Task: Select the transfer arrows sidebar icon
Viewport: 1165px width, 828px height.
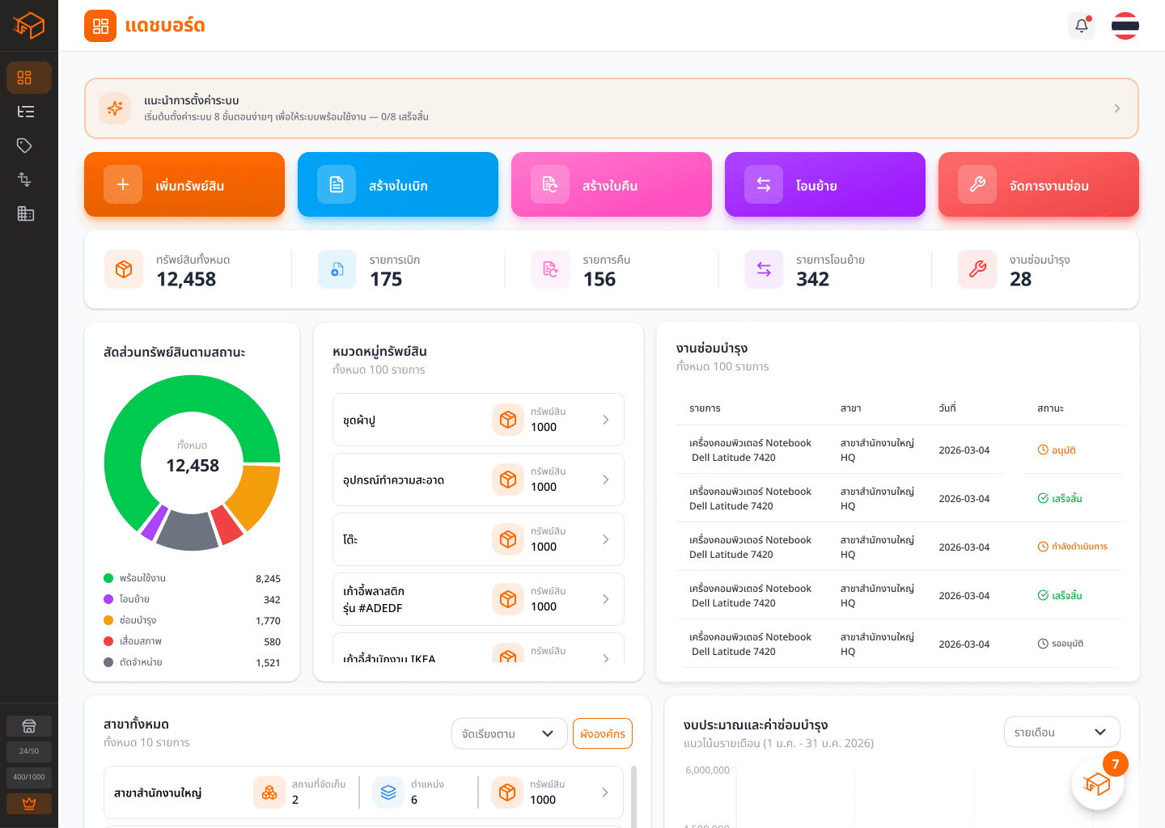Action: pyautogui.click(x=24, y=180)
